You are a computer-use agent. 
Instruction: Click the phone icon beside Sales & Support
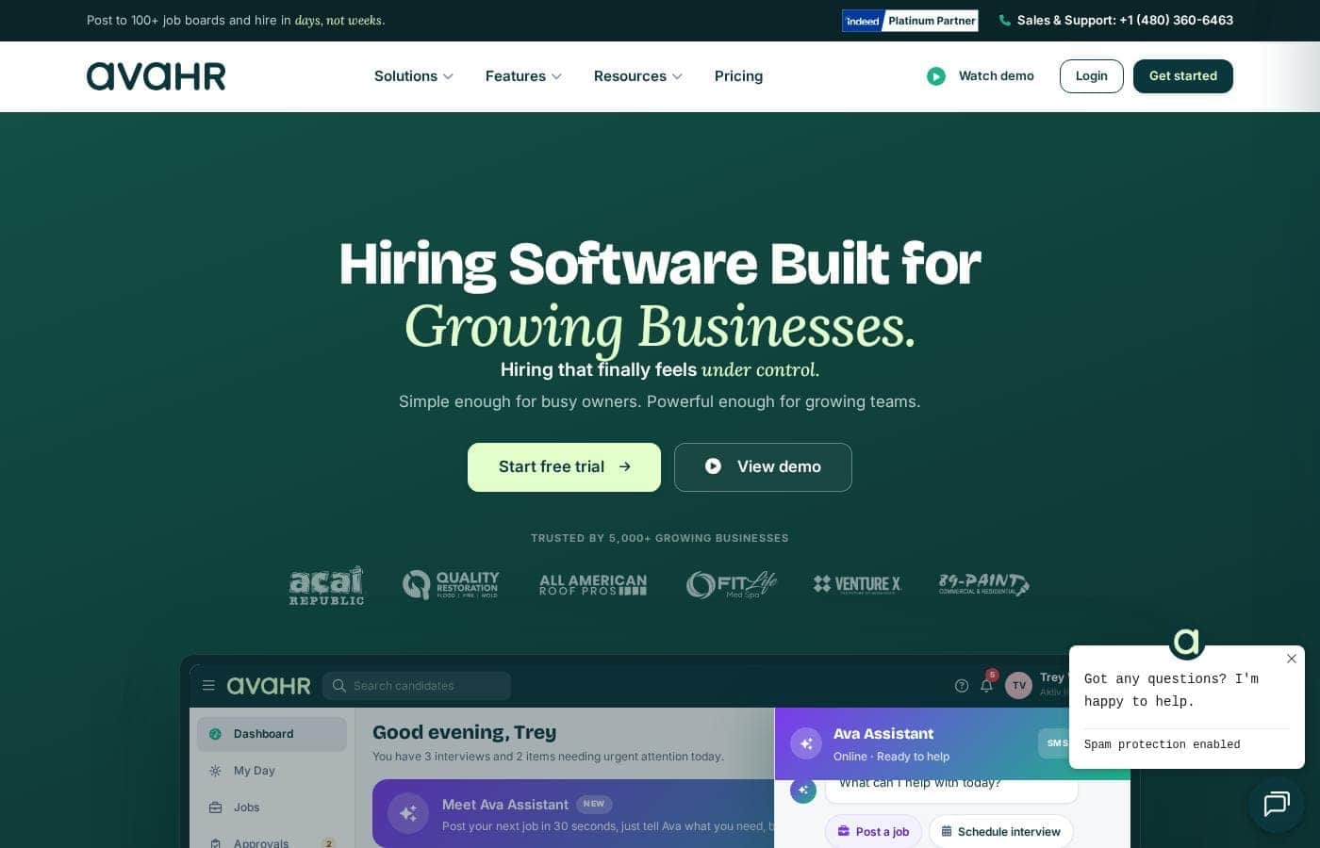(1004, 20)
